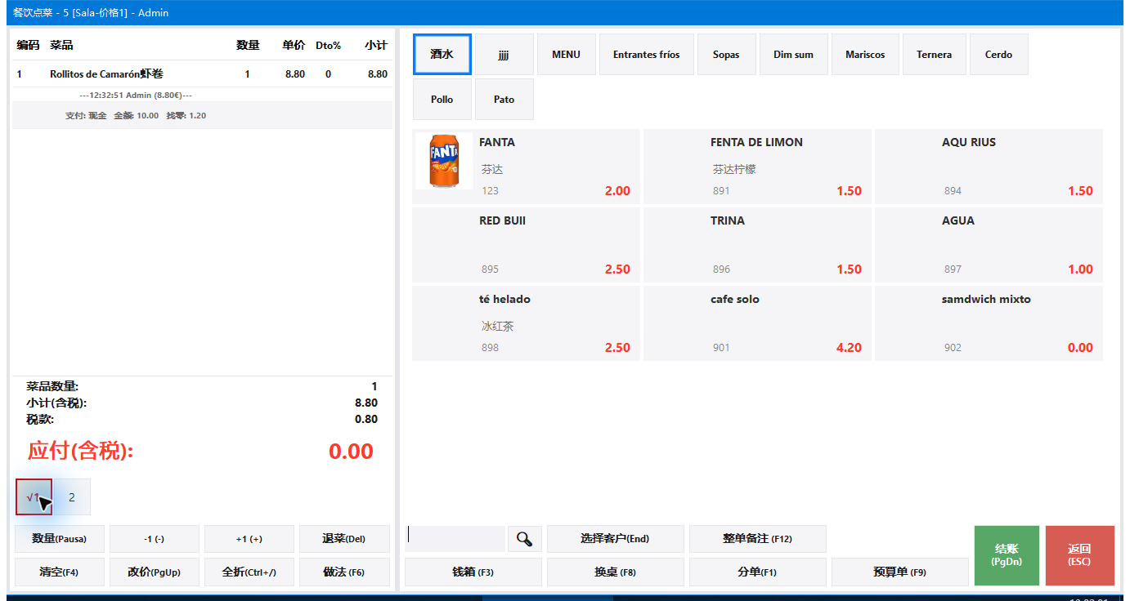Select the Ternera category tab
The height and width of the screenshot is (601, 1130).
935,55
